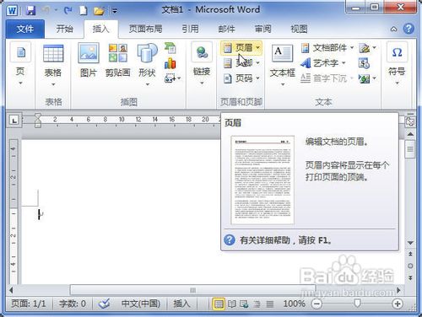Switch to draft view icon
This screenshot has height=317, width=422.
(270, 304)
